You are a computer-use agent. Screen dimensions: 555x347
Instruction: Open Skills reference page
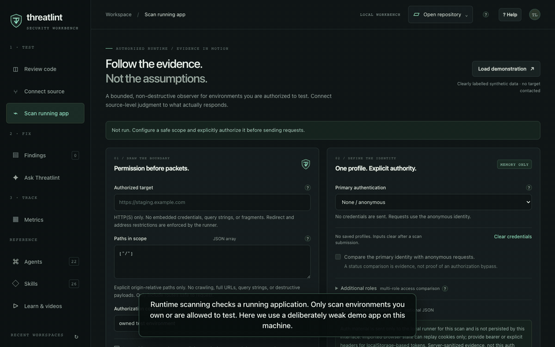tap(45, 283)
